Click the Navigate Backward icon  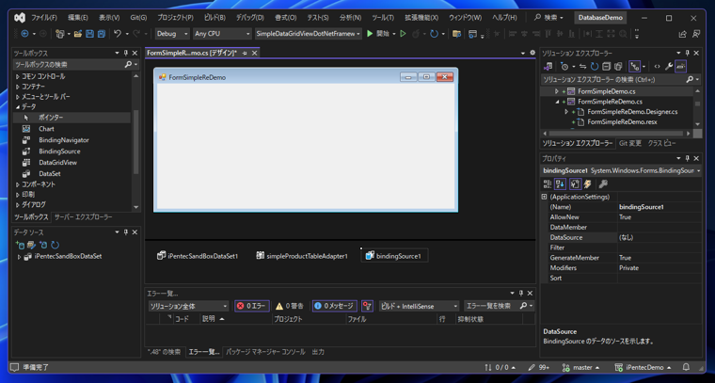[24, 34]
